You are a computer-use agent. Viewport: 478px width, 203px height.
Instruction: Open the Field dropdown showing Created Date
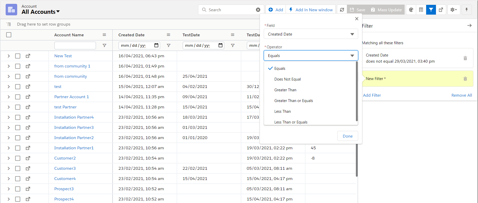(311, 34)
